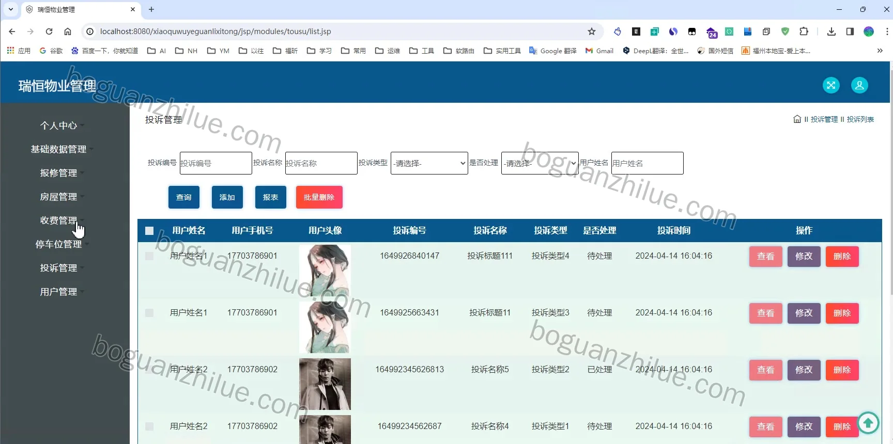Click the avatar thumbnail in 投诉名称5 row
This screenshot has height=444, width=893.
(325, 384)
